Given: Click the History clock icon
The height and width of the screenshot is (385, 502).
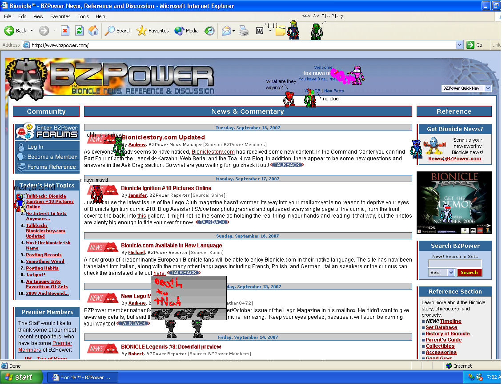Looking at the screenshot, I should [209, 31].
